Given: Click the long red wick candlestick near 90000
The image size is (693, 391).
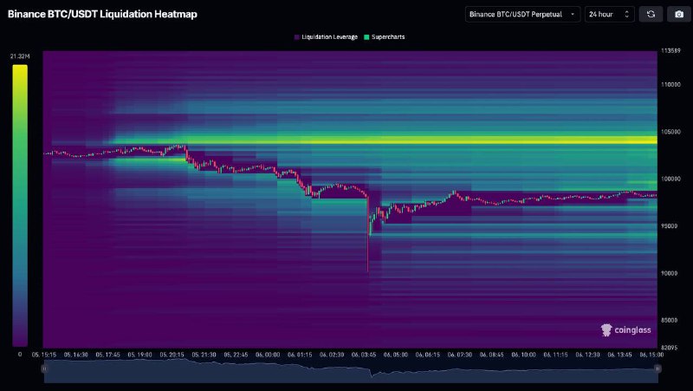Looking at the screenshot, I should point(367,234).
